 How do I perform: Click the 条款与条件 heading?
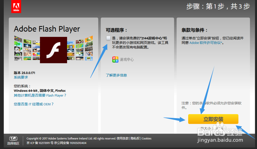pos(194,30)
